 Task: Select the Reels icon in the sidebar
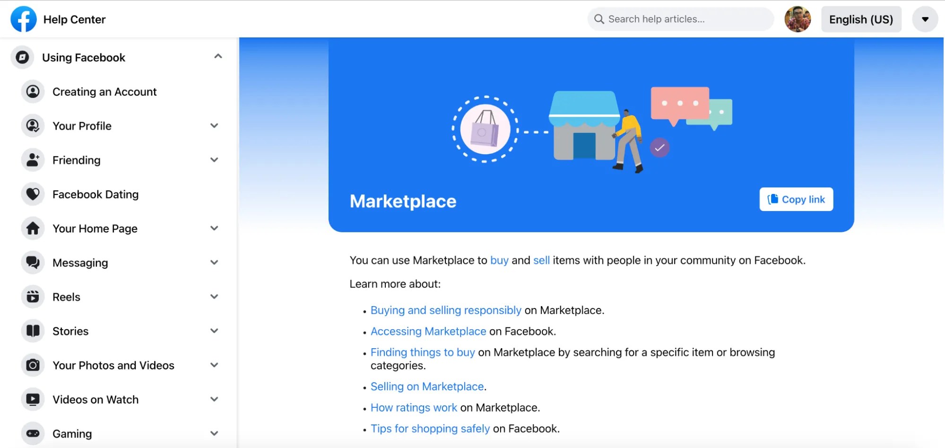(x=32, y=297)
